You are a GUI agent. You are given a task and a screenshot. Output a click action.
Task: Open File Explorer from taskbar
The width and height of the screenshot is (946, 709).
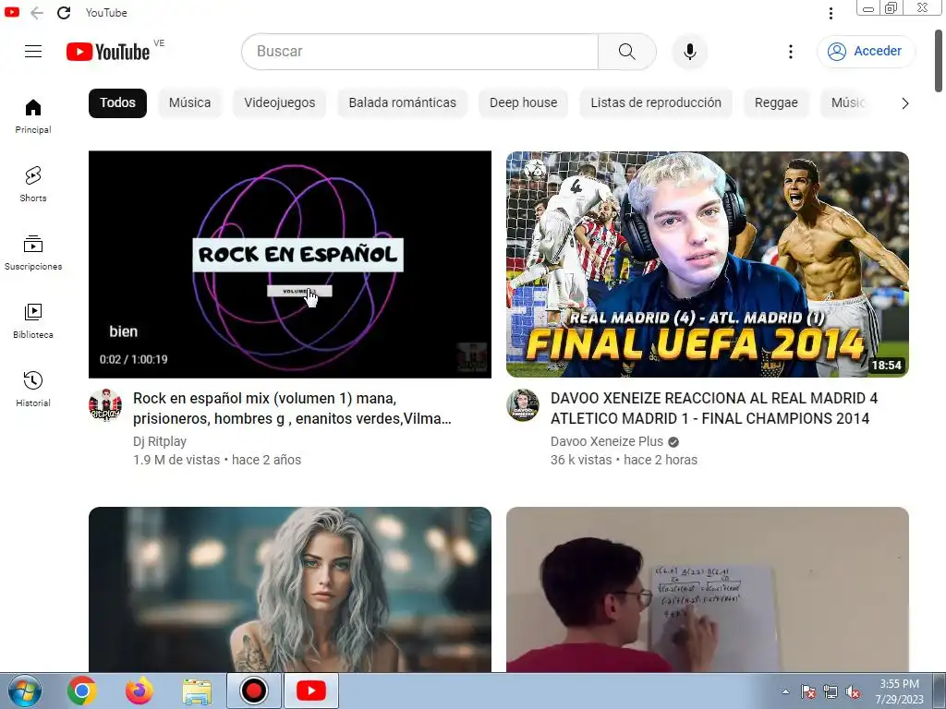coord(197,692)
